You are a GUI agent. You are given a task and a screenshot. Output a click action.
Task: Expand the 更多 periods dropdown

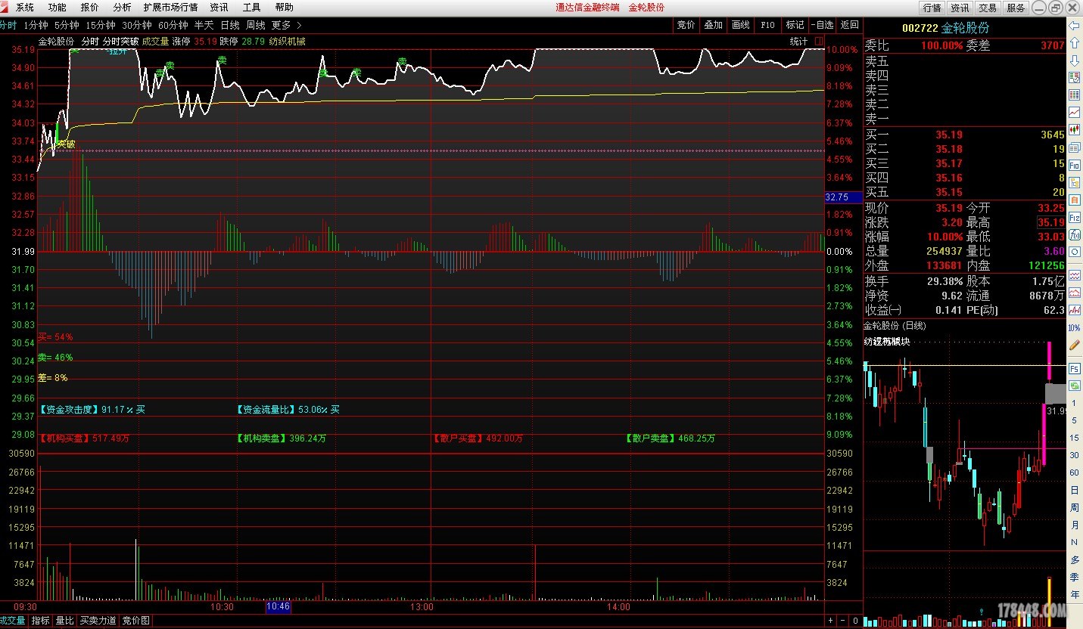coord(286,25)
